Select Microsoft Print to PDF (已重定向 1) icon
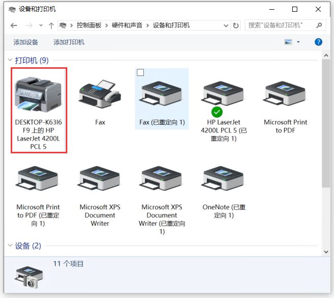Viewport: 334px width, 298px height. point(38,178)
